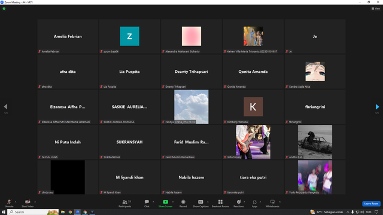Select Nindya Kirana's cloud picture

(x=191, y=107)
